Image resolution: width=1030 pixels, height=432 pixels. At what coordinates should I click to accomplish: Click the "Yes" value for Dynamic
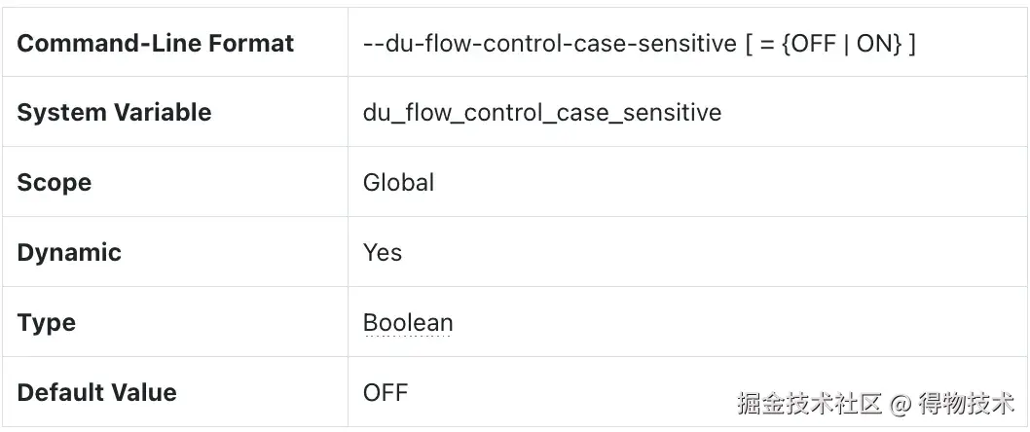[x=382, y=253]
